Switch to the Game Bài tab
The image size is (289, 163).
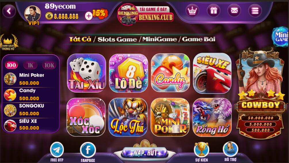(x=198, y=39)
